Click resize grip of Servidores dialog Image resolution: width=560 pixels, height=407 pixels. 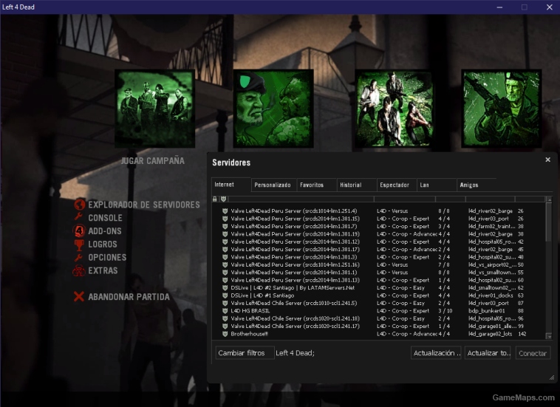(552, 377)
